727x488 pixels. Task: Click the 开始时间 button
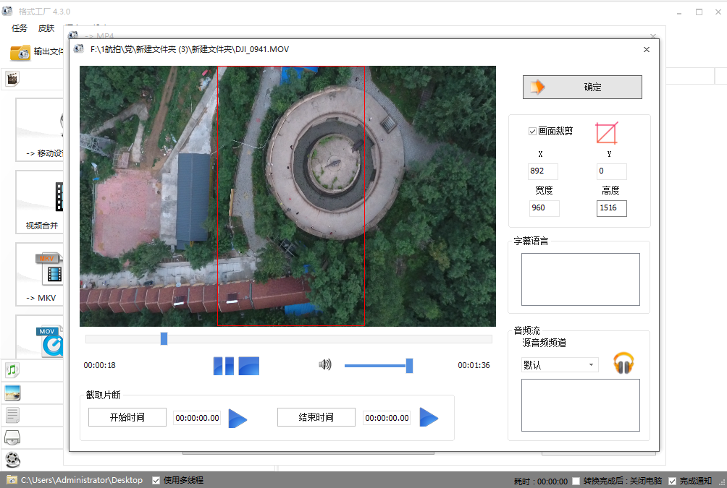[127, 417]
